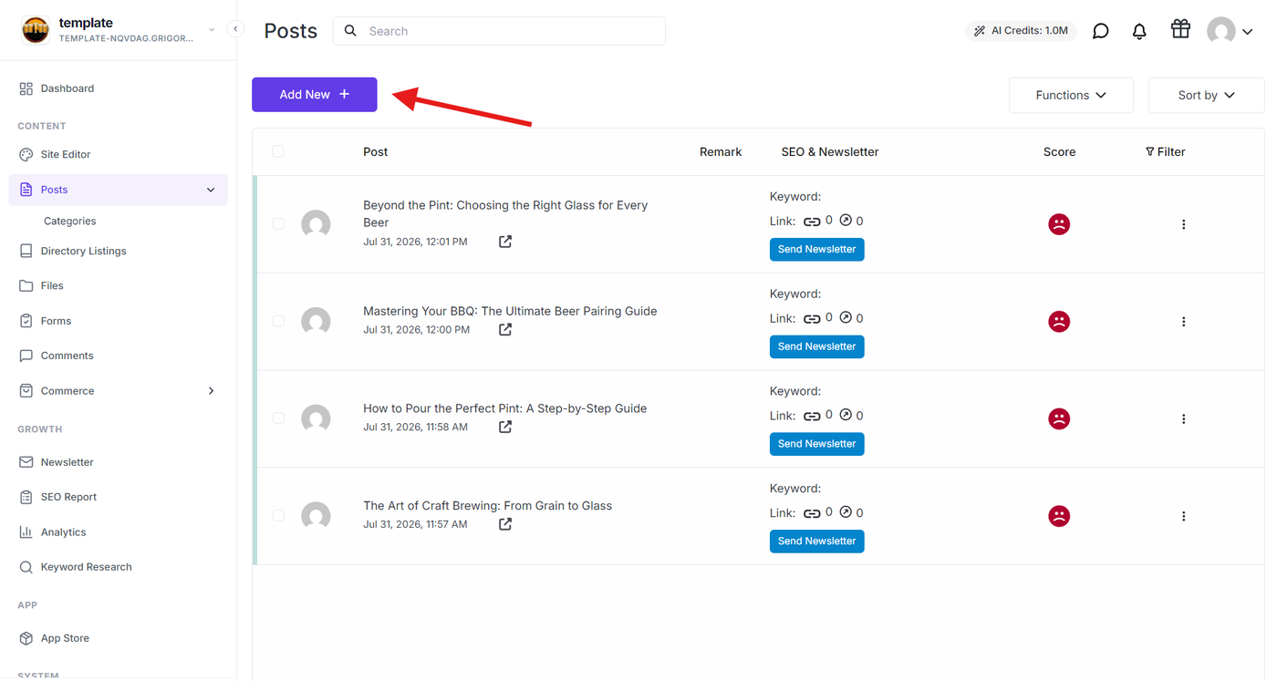
Task: Collapse sidebar with the arrow toggle
Action: tap(235, 29)
